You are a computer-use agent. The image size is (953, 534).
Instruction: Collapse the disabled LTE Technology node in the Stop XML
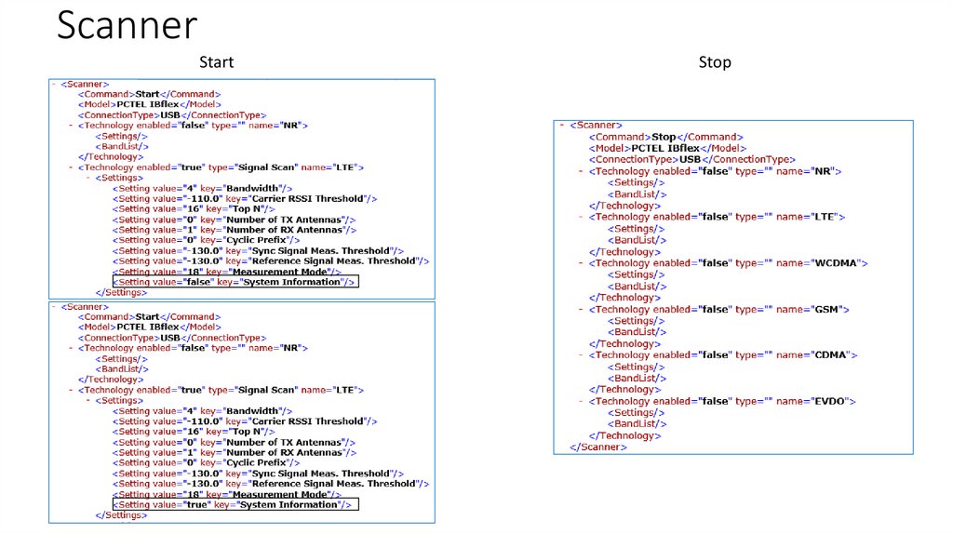[581, 217]
